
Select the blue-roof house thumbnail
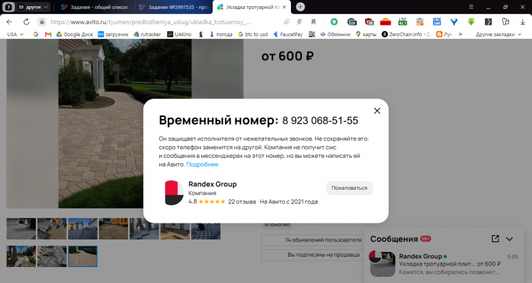click(x=82, y=229)
